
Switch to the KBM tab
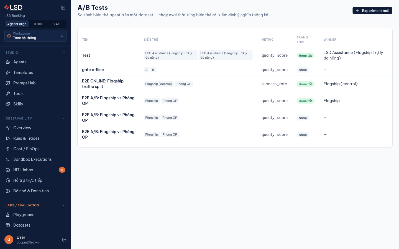[x=38, y=24]
